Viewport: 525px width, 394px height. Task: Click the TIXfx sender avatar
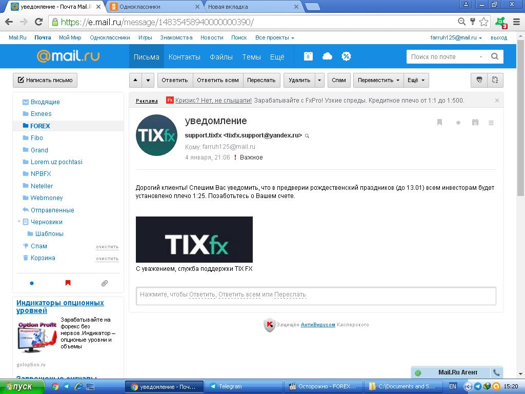click(x=156, y=135)
